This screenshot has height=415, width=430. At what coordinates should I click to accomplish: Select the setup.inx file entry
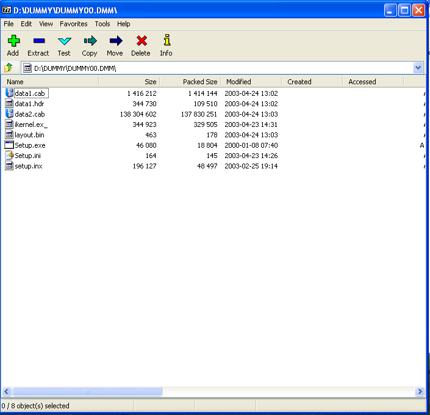point(28,166)
